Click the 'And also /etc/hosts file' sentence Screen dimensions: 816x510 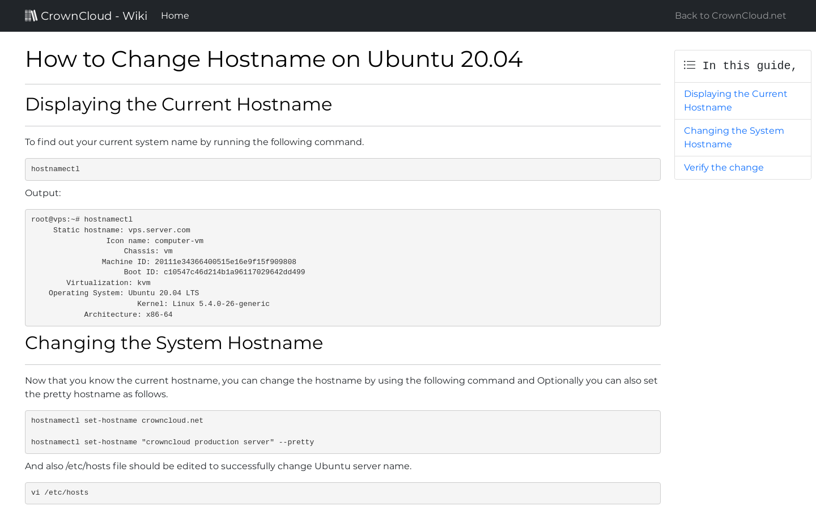pyautogui.click(x=218, y=466)
